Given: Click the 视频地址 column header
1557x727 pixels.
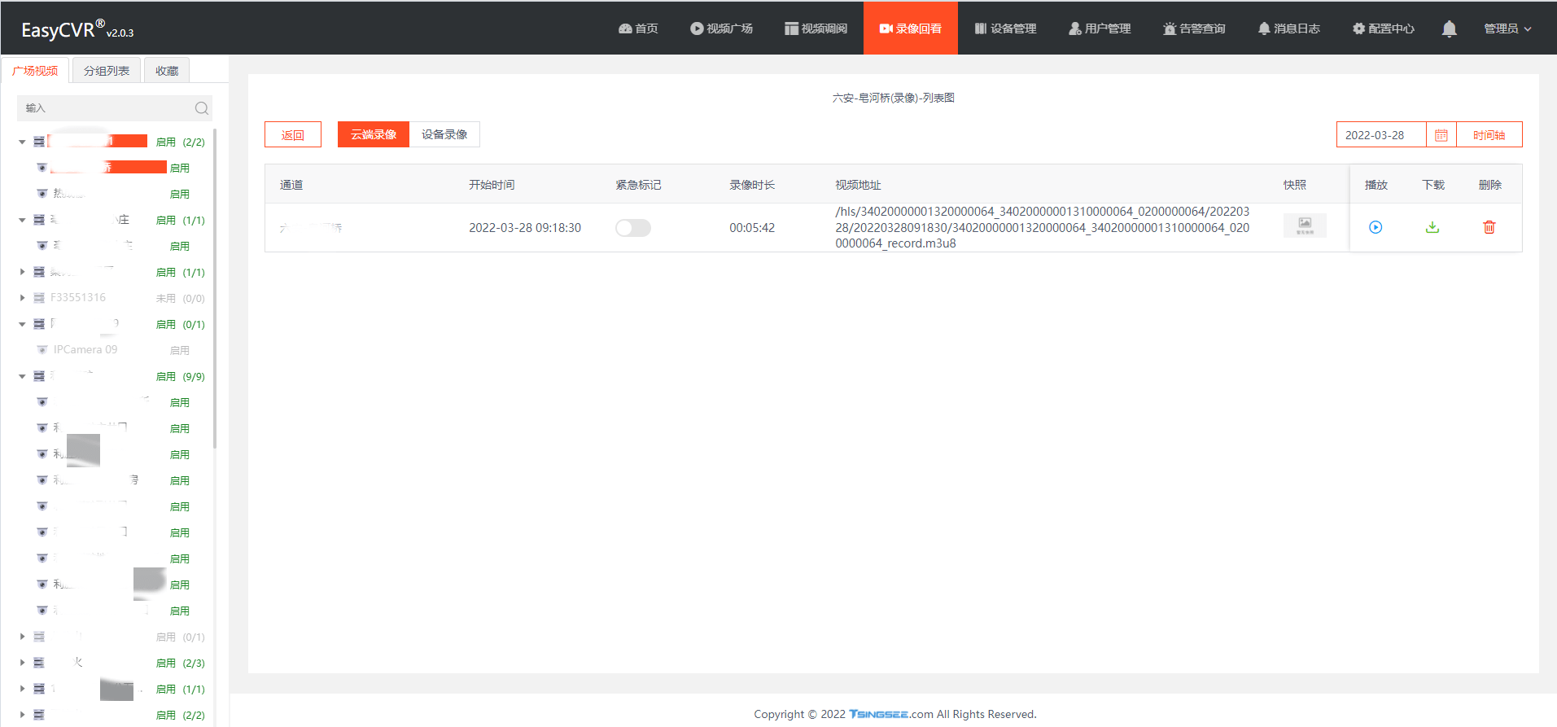Looking at the screenshot, I should tap(858, 185).
